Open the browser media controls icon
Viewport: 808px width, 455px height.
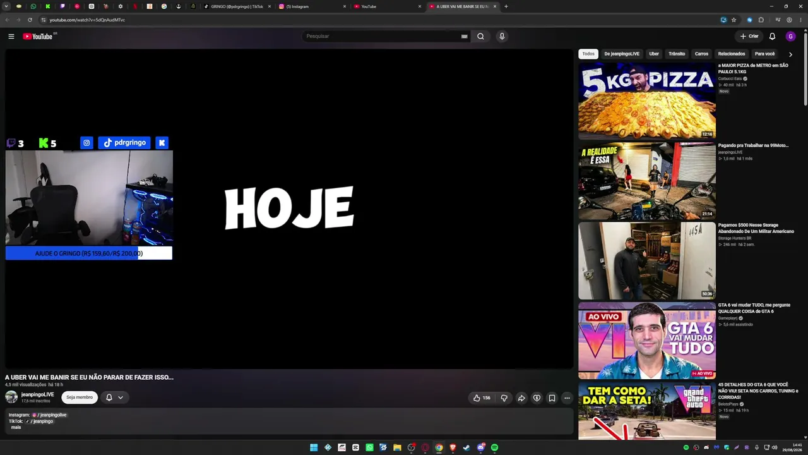778,20
